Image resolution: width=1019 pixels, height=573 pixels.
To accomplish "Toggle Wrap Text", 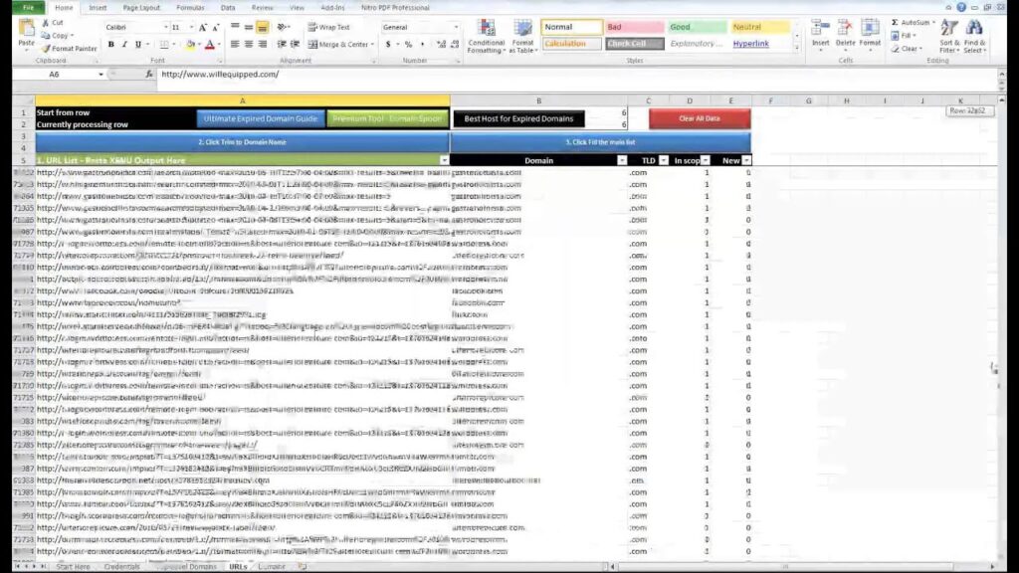I will [328, 27].
